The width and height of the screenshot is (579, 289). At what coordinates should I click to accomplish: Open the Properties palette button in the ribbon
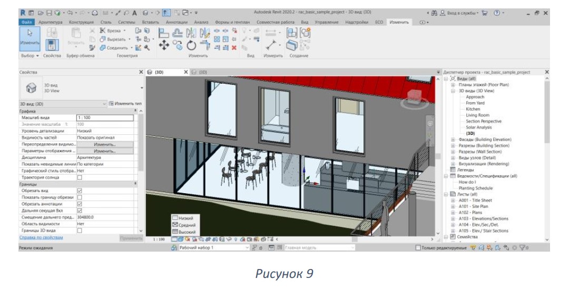coord(52,45)
